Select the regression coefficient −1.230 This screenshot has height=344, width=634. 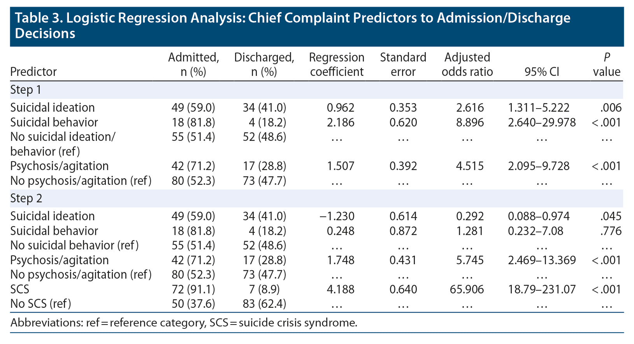tap(337, 216)
